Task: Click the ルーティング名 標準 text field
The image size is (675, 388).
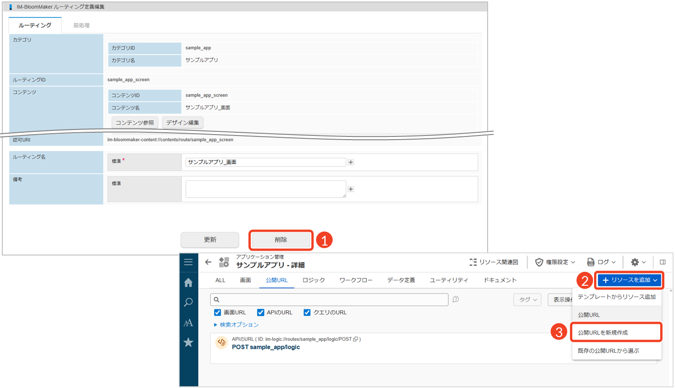Action: coord(266,162)
